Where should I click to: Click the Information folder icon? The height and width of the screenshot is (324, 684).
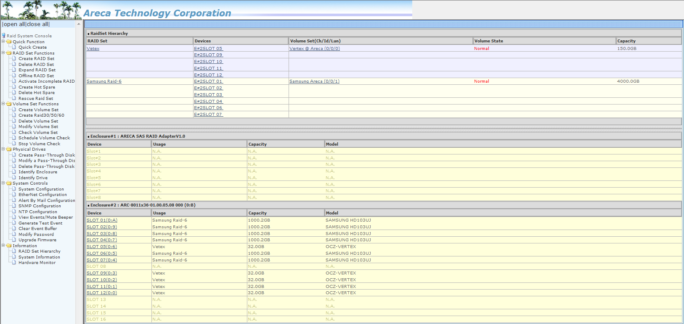[9, 246]
